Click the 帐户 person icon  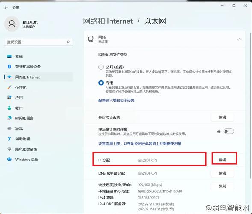[9, 108]
